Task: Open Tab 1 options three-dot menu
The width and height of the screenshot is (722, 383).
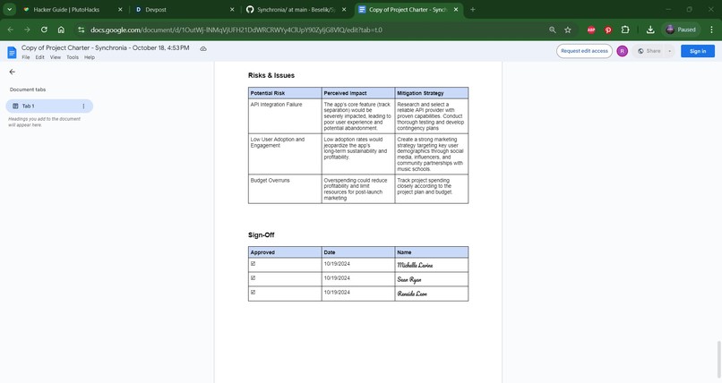Action: [83, 106]
